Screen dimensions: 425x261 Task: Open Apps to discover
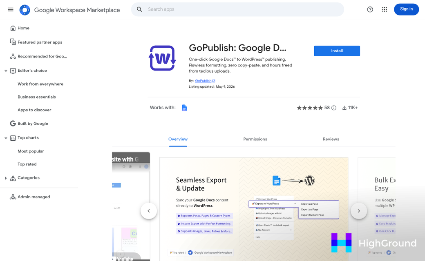[34, 110]
